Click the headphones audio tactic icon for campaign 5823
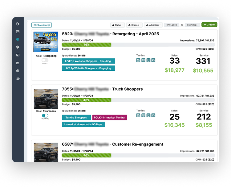Image resolution: width=231 pixels, height=188 pixels. pyautogui.click(x=153, y=60)
